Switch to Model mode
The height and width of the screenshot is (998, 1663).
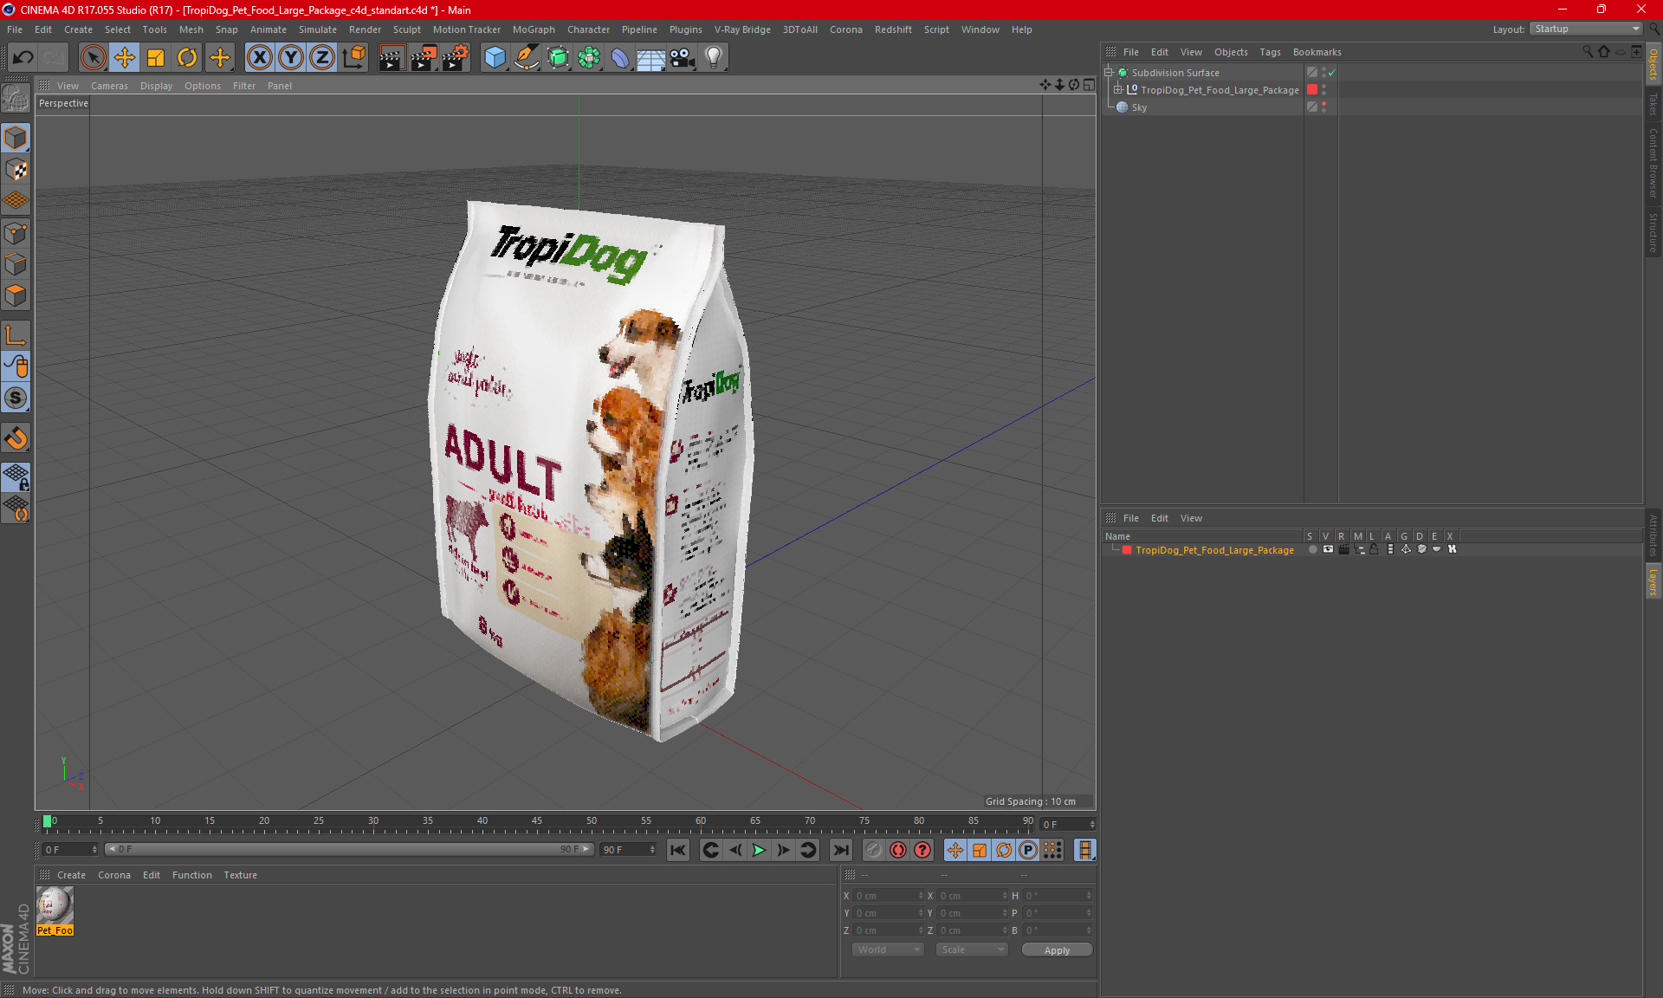[16, 138]
